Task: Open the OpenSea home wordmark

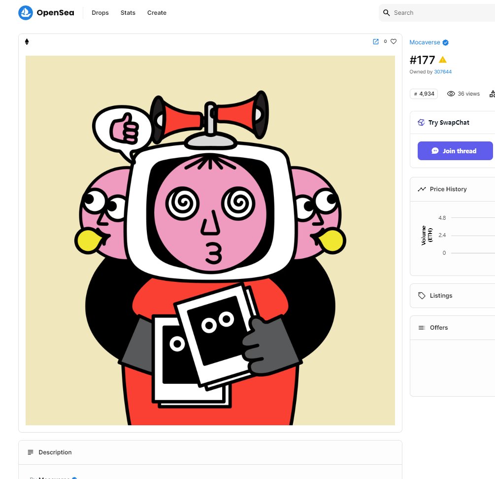Action: click(x=55, y=13)
